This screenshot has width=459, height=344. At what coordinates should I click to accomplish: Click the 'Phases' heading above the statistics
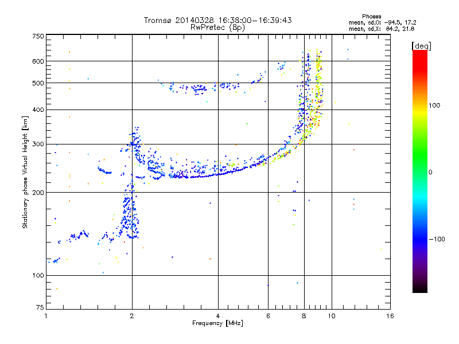coord(371,17)
